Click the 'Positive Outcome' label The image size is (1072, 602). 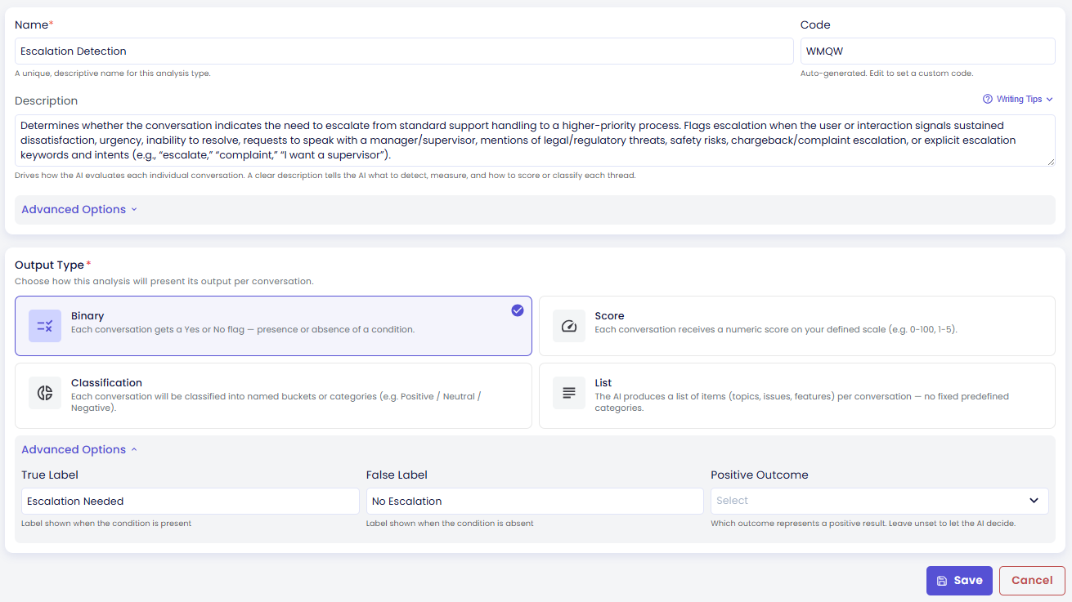(760, 475)
